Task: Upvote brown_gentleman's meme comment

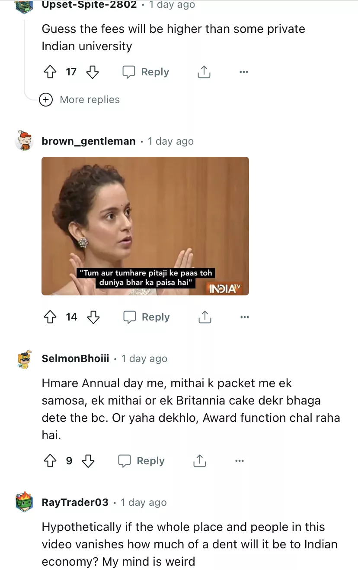Action: (51, 317)
